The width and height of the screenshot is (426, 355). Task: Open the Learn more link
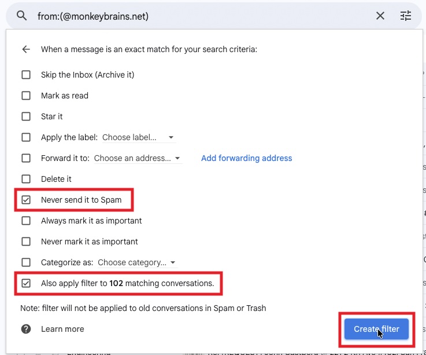click(62, 329)
